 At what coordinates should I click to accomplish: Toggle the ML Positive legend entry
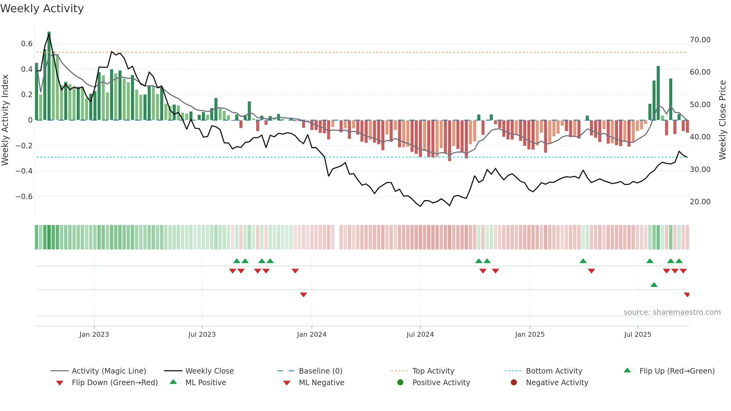click(x=198, y=382)
